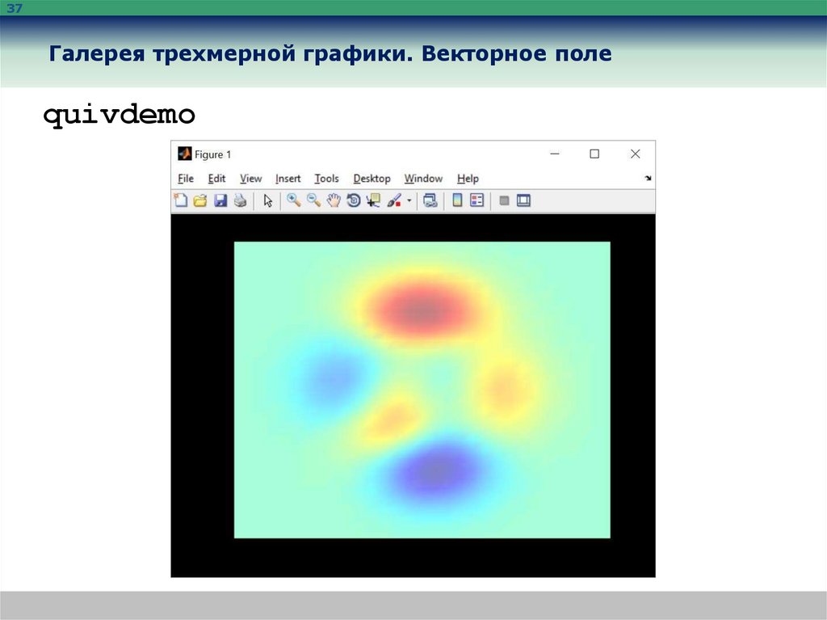Click the New Figure icon
The image size is (827, 620).
[181, 200]
